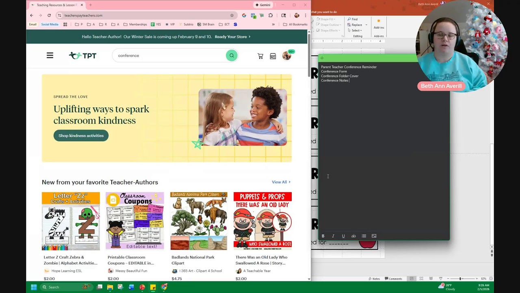520x293 pixels.
Task: Open the Google extension icon in Chrome toolbar
Action: (x=244, y=15)
